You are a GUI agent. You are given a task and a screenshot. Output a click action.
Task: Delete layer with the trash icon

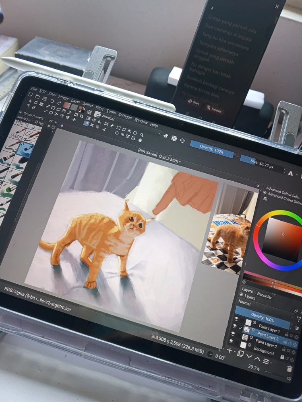pos(290,369)
